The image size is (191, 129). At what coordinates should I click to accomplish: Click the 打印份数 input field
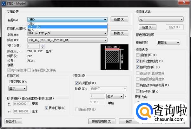pyautogui.click(x=34, y=46)
